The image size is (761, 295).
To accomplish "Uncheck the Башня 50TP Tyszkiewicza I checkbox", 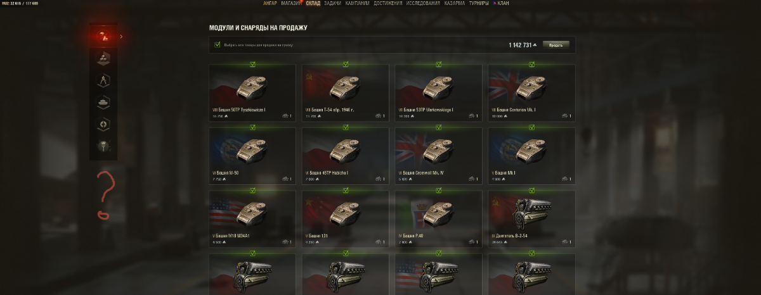I will [252, 64].
